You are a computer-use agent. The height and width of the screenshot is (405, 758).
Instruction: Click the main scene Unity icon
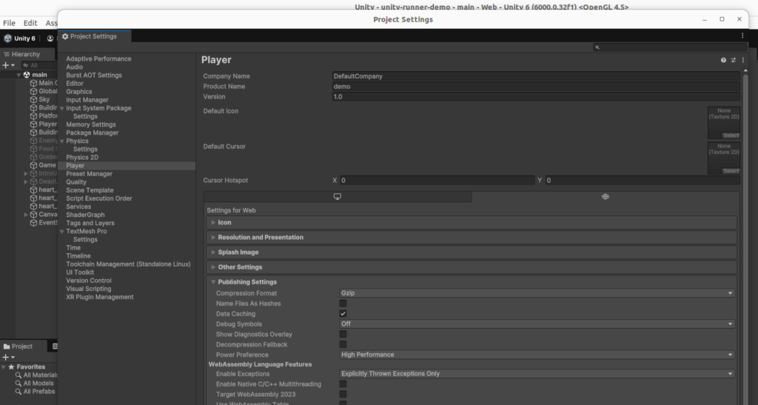coord(27,75)
